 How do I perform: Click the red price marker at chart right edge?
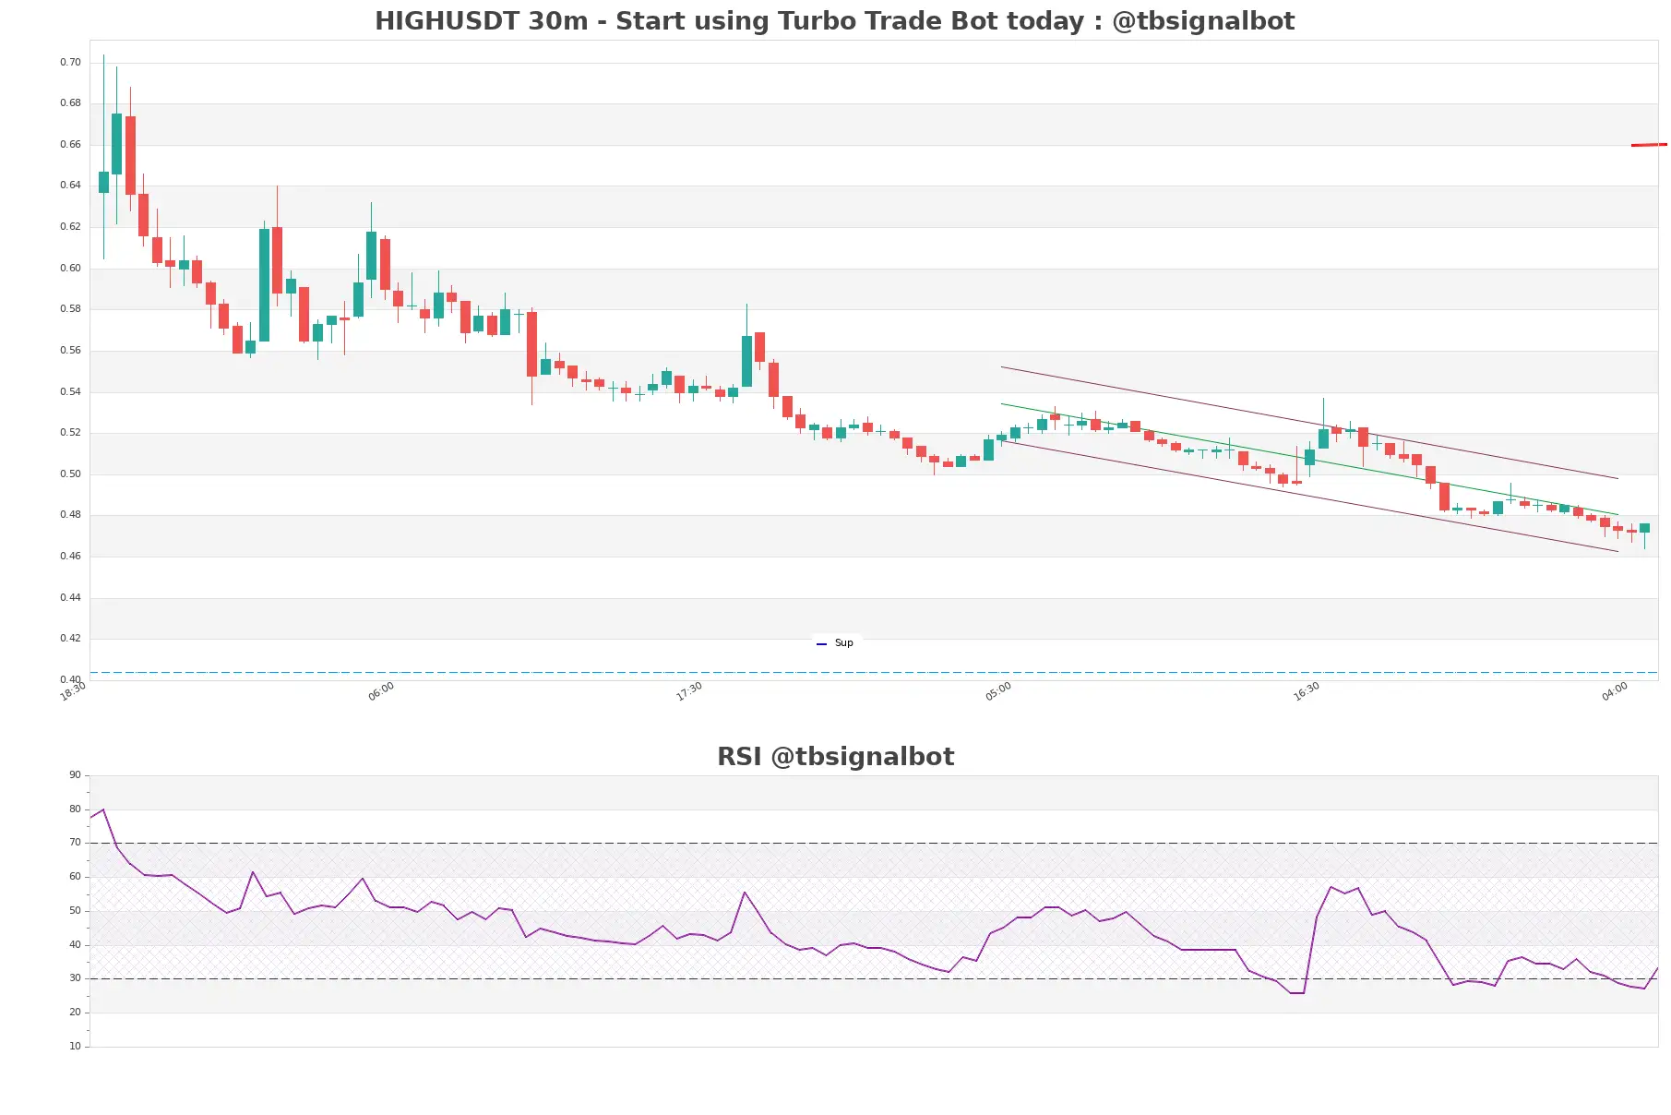[x=1649, y=145]
